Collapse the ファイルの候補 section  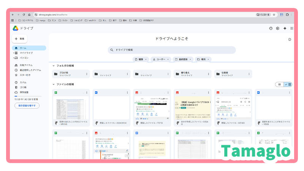click(x=54, y=84)
